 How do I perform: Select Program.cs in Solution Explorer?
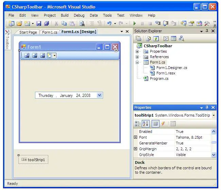tap(159, 79)
